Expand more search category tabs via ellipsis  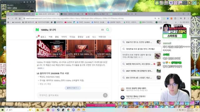point(109,37)
